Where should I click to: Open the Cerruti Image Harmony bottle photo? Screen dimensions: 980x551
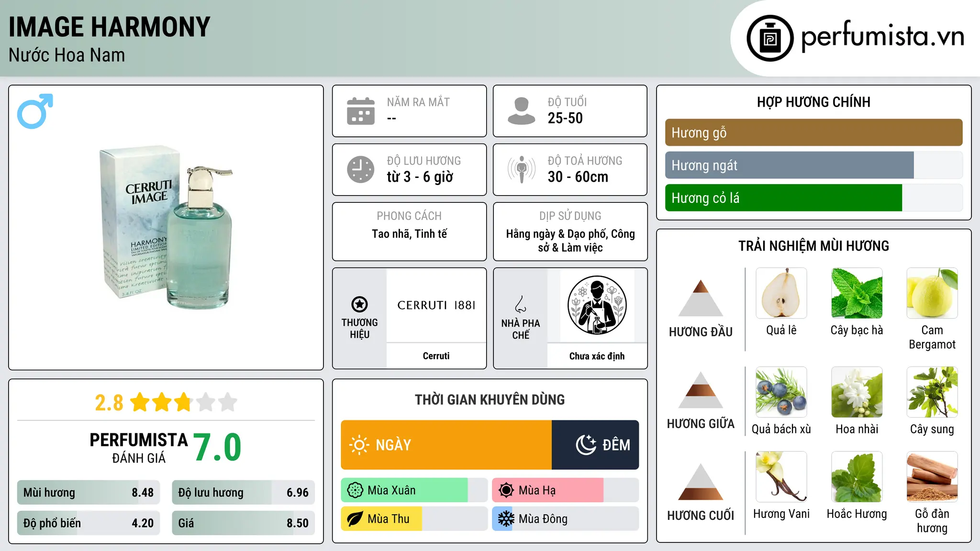167,228
